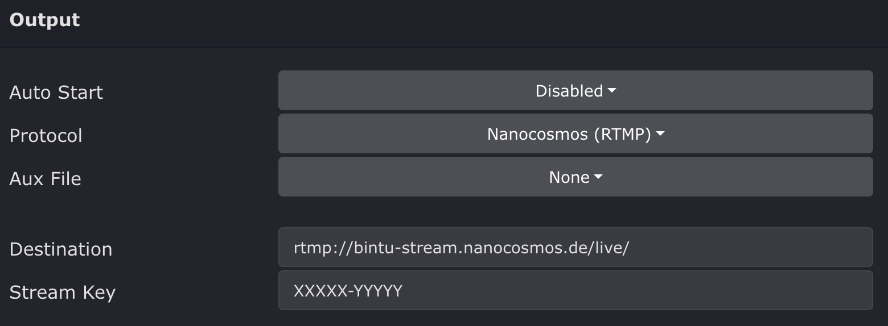Click the caret arrow next to None
This screenshot has height=326, width=888.
click(x=598, y=177)
